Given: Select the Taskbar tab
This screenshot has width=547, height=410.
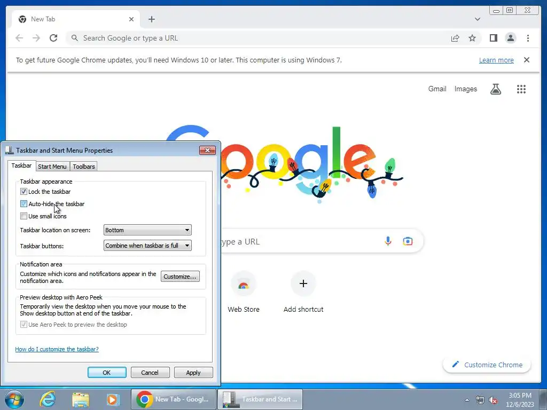Looking at the screenshot, I should coord(21,165).
